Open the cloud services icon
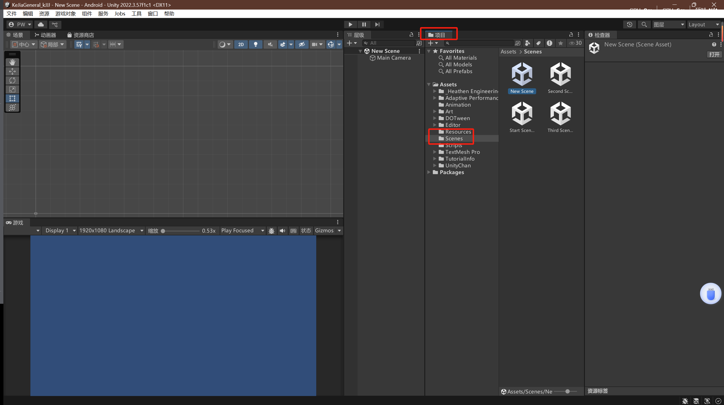The width and height of the screenshot is (724, 405). coord(41,24)
